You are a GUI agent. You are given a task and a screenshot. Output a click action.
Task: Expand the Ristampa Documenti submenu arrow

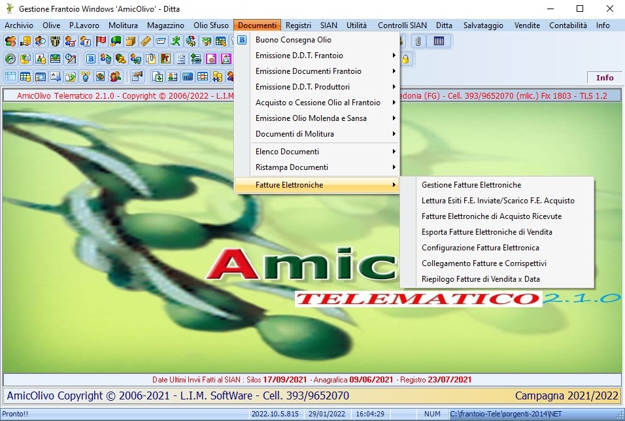click(x=394, y=167)
